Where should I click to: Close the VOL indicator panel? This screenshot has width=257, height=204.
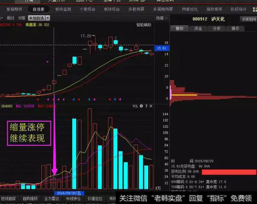[151, 105]
